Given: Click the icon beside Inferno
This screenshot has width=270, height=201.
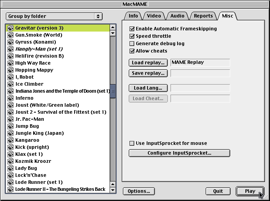Looking at the screenshot, I should coord(11,98).
